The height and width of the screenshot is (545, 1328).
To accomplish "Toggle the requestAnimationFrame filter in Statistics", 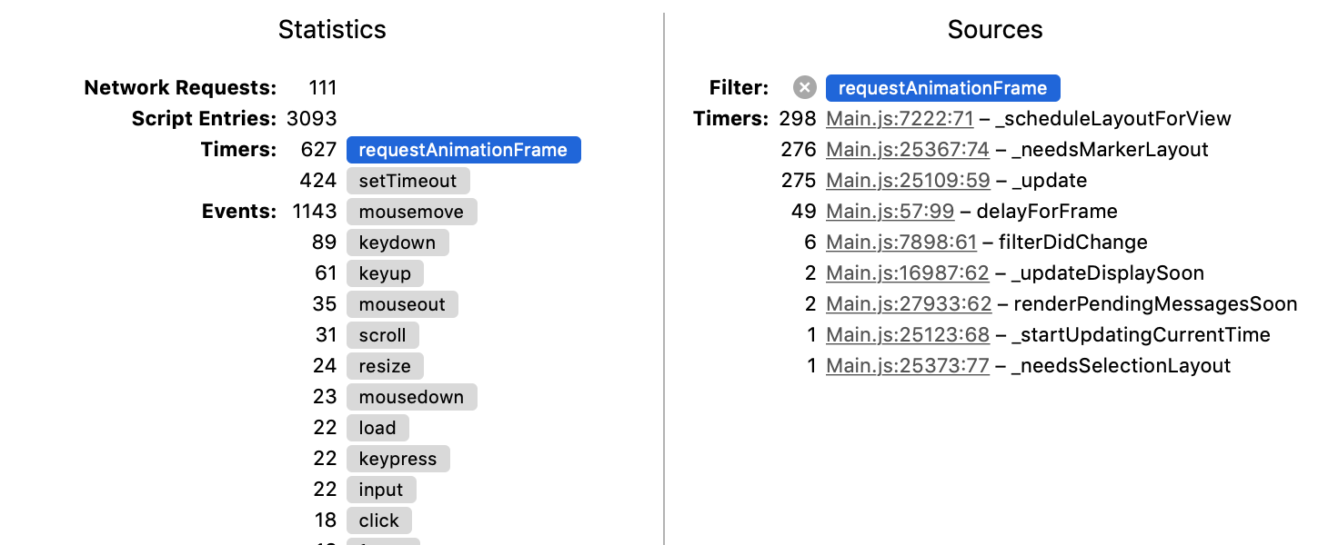I will (464, 150).
